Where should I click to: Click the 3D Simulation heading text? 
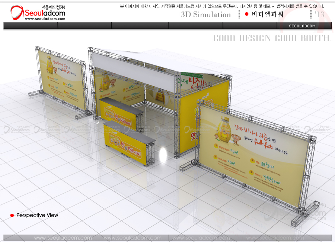(206, 14)
